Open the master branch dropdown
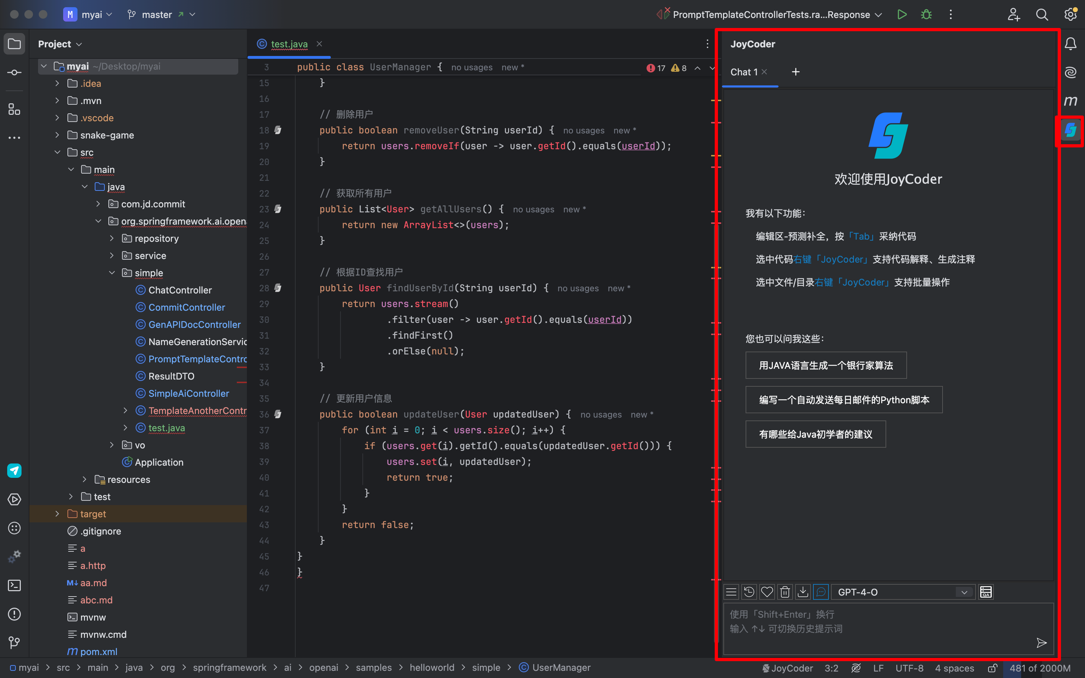 [161, 14]
